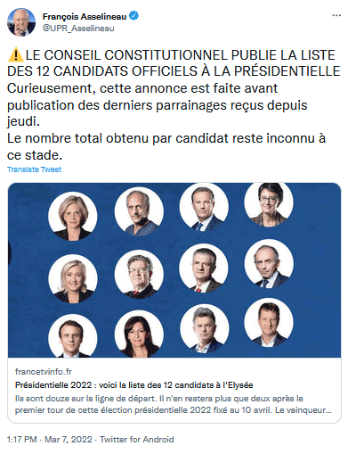Click the top-left blonde woman portrait
Image resolution: width=348 pixels, height=454 pixels.
pyautogui.click(x=73, y=216)
